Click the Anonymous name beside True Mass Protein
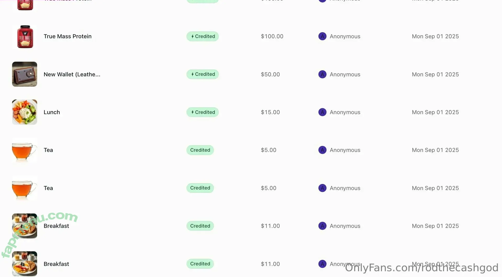Screen dimensions: 502x277 [345, 36]
